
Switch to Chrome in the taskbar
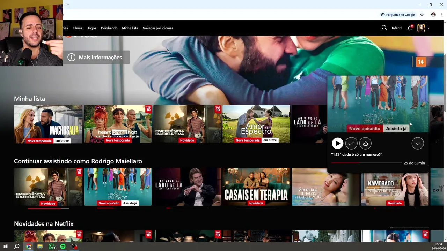[x=29, y=246]
